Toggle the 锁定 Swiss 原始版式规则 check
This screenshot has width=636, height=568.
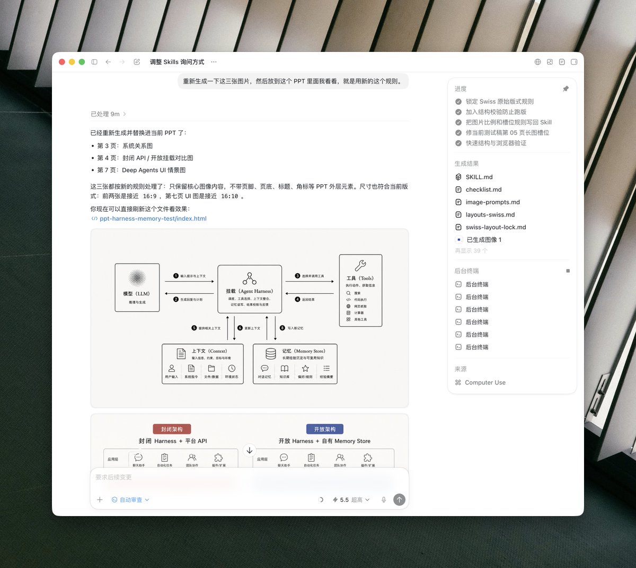(x=458, y=102)
